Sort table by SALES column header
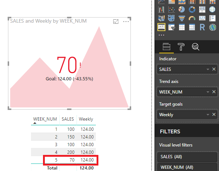Image resolution: width=219 pixels, height=171 pixels. tap(68, 119)
